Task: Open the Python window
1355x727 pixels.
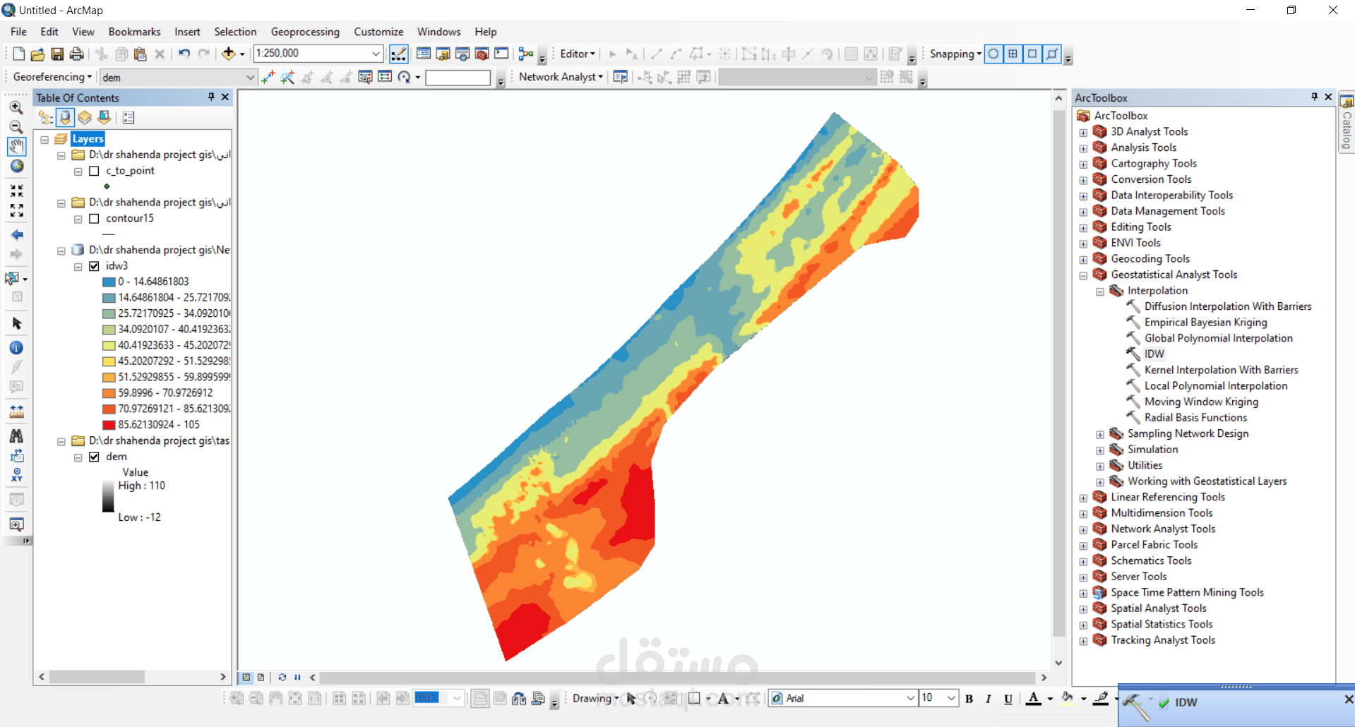Action: 501,54
